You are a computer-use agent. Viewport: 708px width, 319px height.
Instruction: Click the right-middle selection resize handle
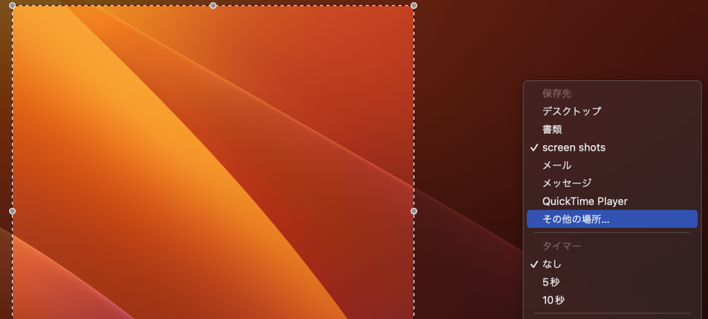pyautogui.click(x=413, y=211)
